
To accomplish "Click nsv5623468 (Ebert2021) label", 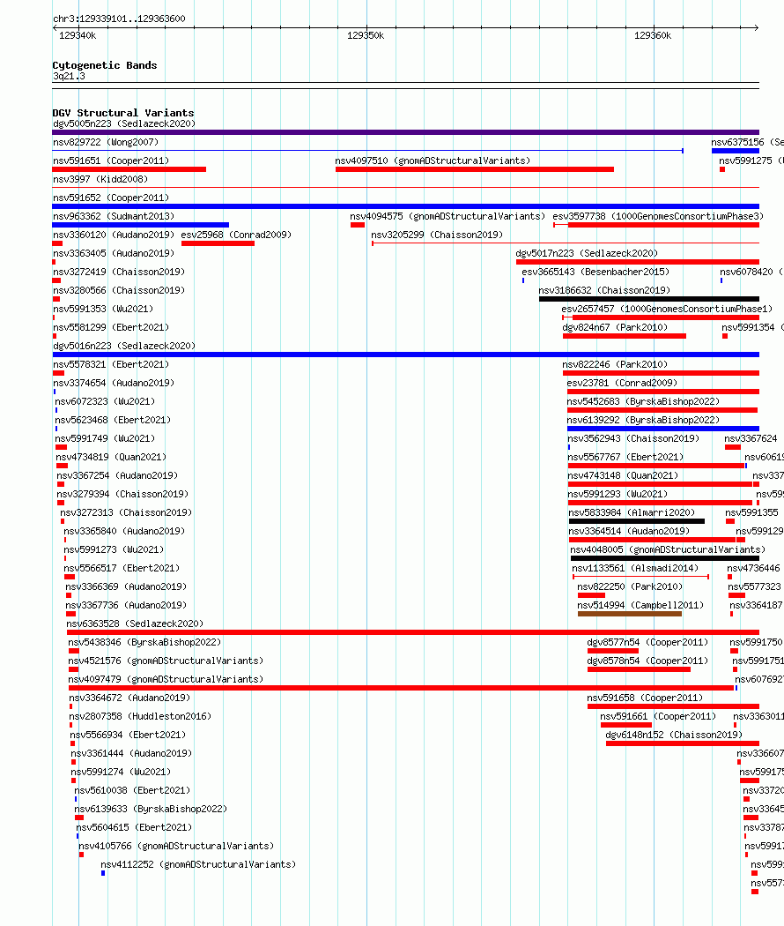I will (113, 420).
